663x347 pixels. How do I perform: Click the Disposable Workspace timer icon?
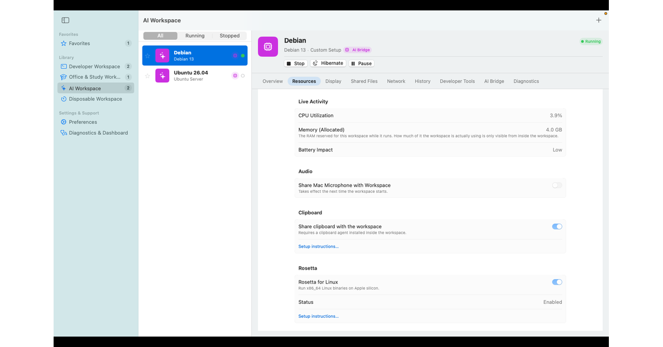point(64,99)
